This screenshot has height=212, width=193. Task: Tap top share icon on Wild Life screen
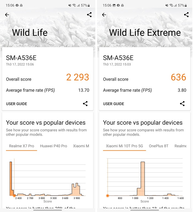tap(89, 15)
